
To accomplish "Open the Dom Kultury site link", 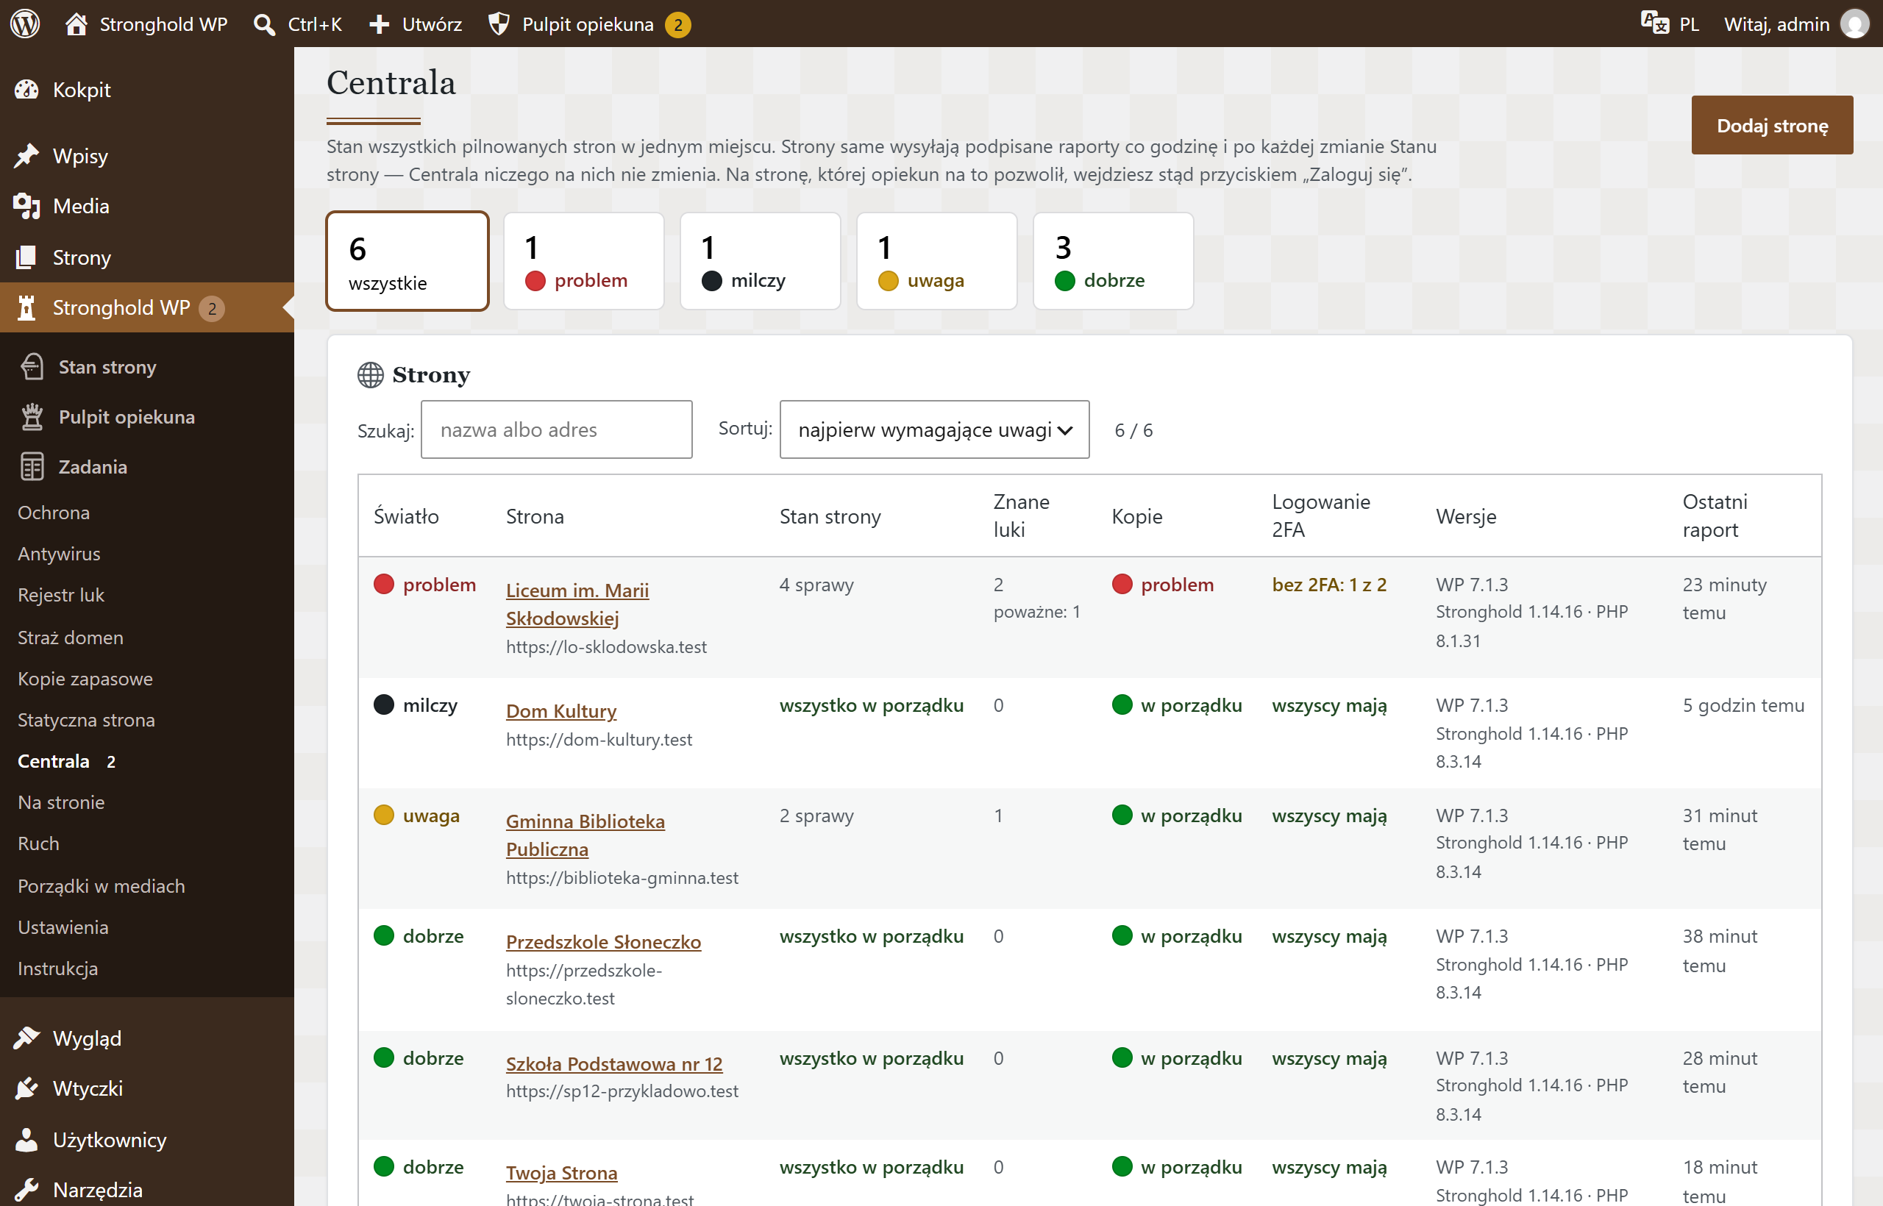I will point(560,710).
